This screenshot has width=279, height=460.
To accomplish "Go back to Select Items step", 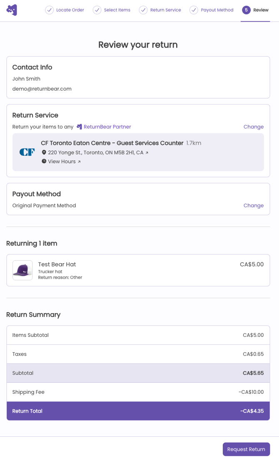I will click(117, 10).
